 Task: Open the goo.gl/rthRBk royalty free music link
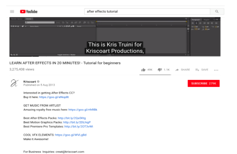[83, 110]
